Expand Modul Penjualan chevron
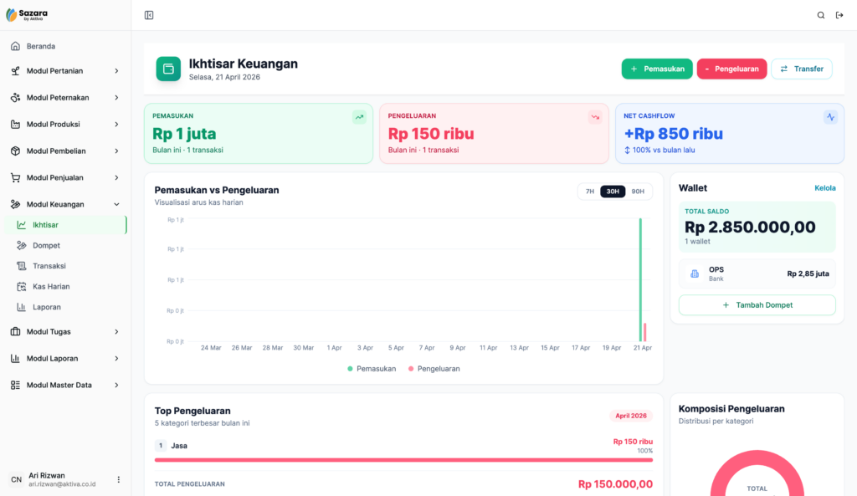The height and width of the screenshot is (496, 857). coord(116,177)
